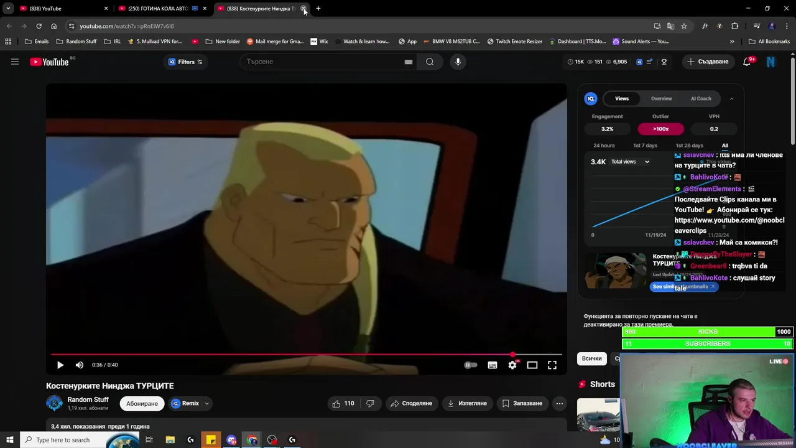Open the notifications bell
The height and width of the screenshot is (448, 796).
[747, 62]
